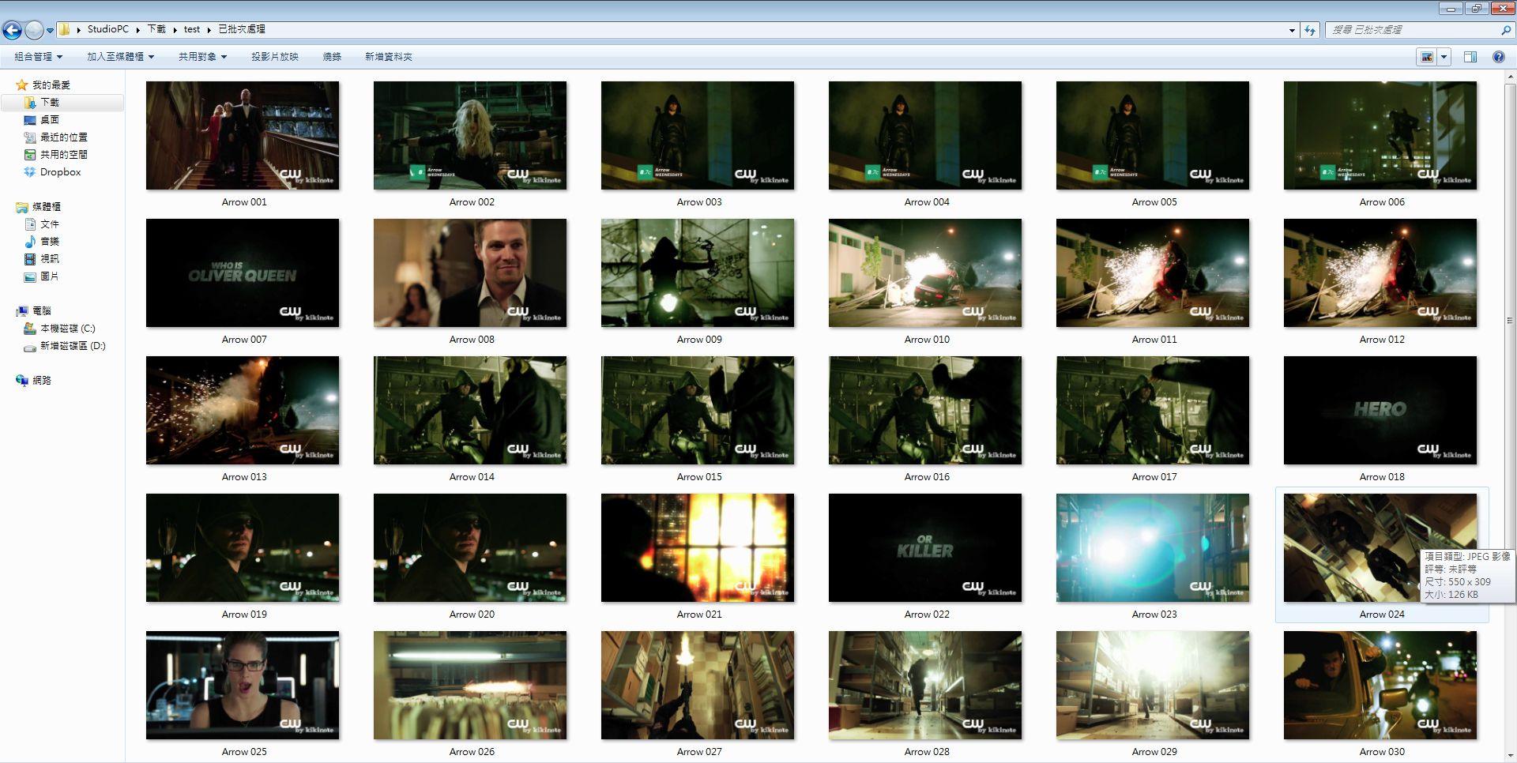Select 我的最愛 favorites in sidebar
Image resolution: width=1517 pixels, height=763 pixels.
point(51,85)
